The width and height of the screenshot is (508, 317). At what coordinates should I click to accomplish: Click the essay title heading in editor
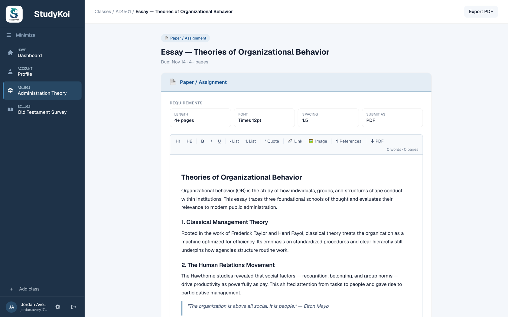click(x=242, y=177)
